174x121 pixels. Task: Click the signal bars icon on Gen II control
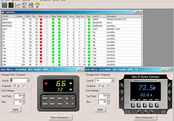163,112
